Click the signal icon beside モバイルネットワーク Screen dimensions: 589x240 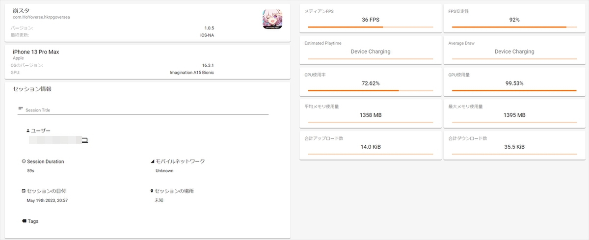click(152, 161)
